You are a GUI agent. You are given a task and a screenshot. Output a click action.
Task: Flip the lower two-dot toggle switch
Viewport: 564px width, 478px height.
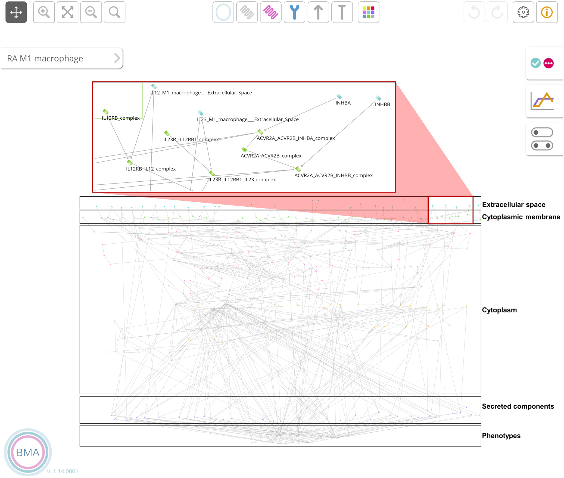point(542,146)
